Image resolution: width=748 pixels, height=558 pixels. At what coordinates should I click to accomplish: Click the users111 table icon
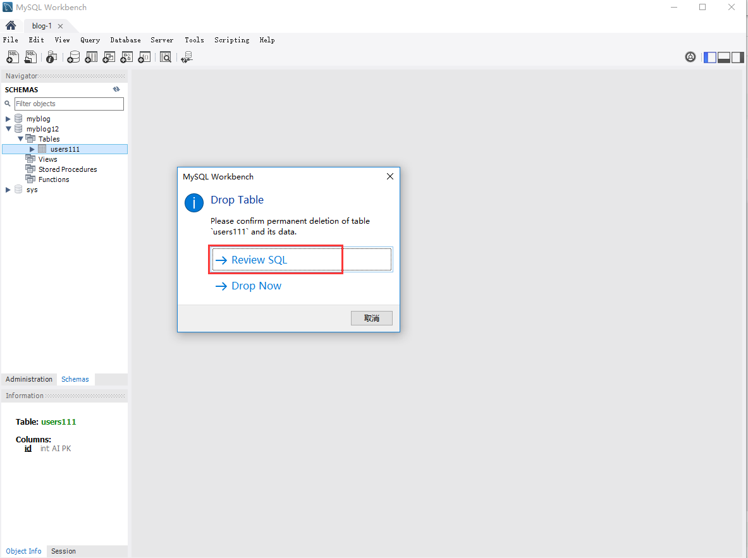(42, 149)
